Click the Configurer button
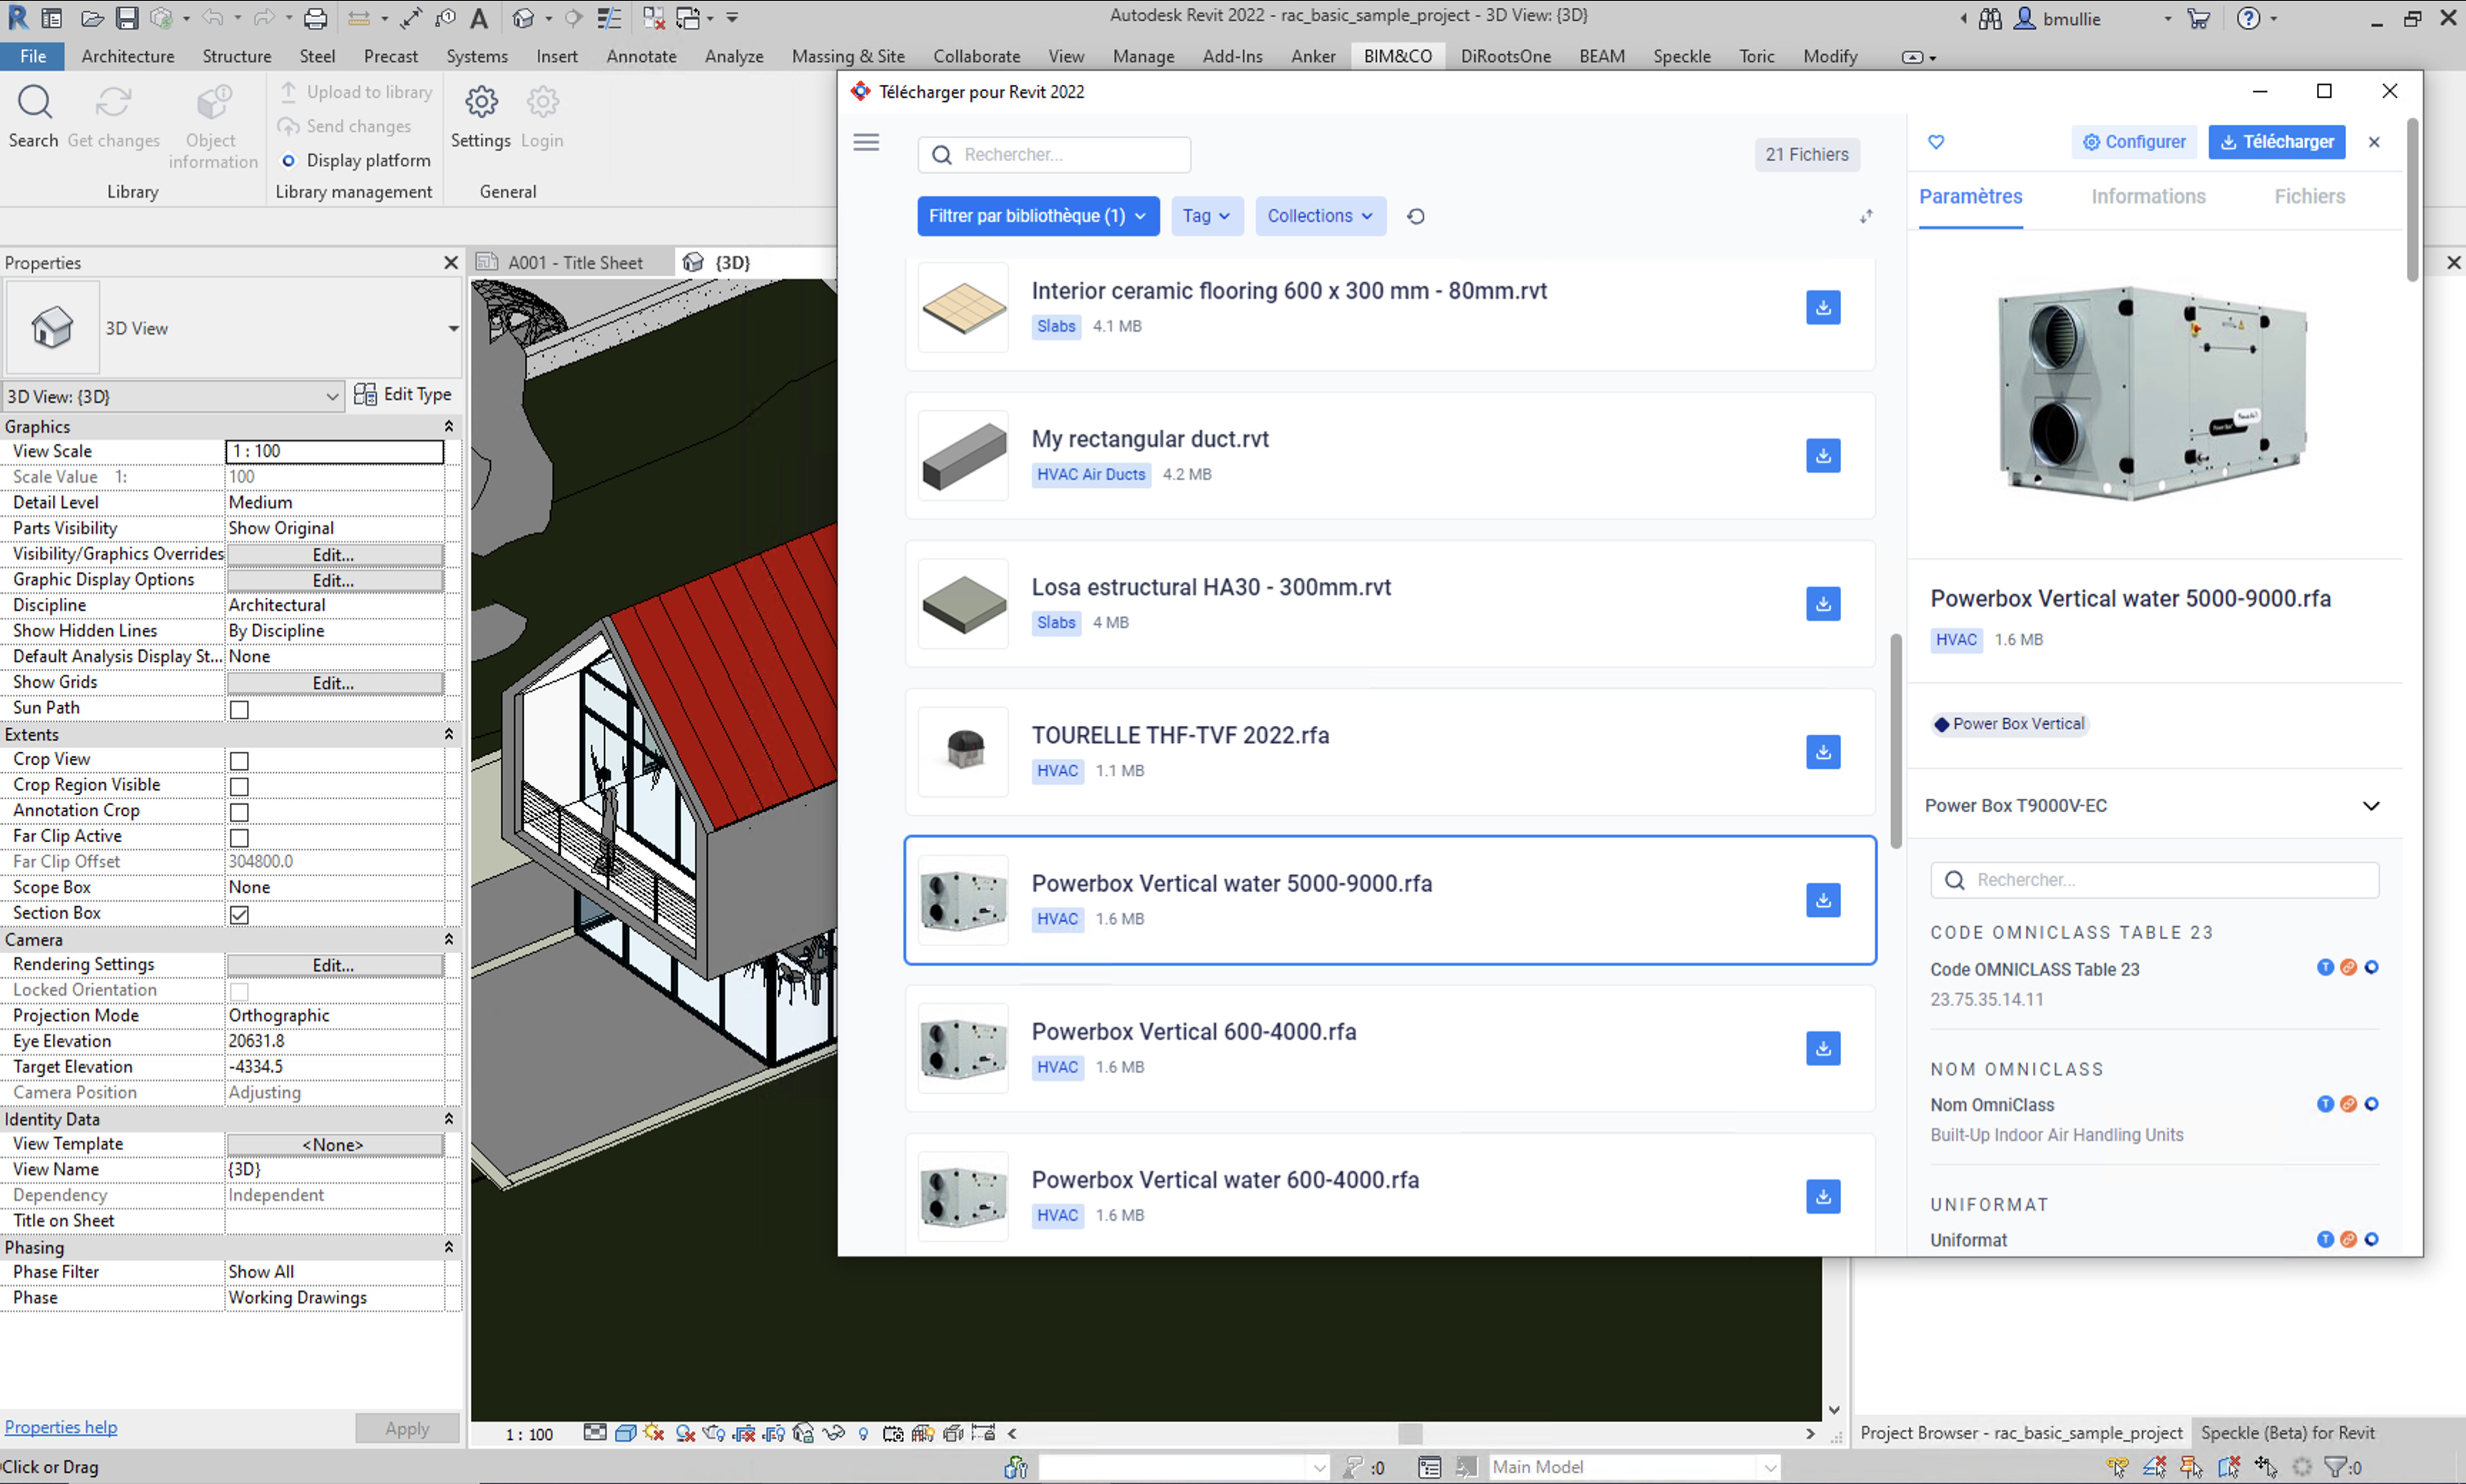Viewport: 2466px width, 1484px height. tap(2133, 142)
